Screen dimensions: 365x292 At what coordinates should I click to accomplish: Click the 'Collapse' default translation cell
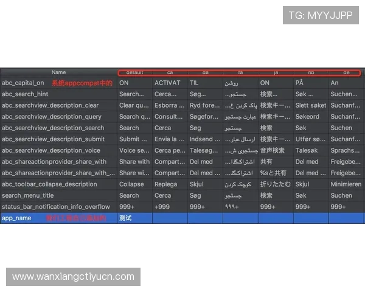pos(132,184)
